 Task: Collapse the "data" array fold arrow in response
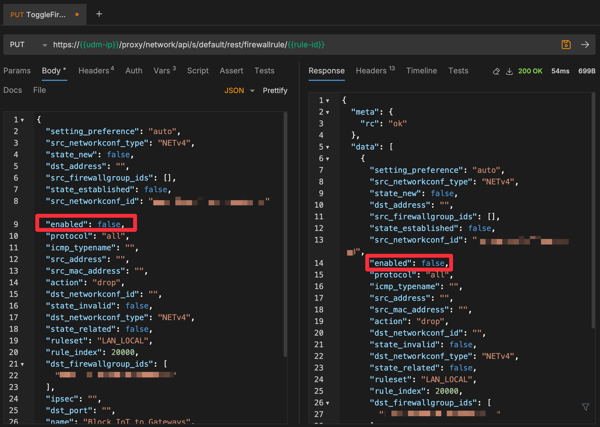(x=328, y=147)
